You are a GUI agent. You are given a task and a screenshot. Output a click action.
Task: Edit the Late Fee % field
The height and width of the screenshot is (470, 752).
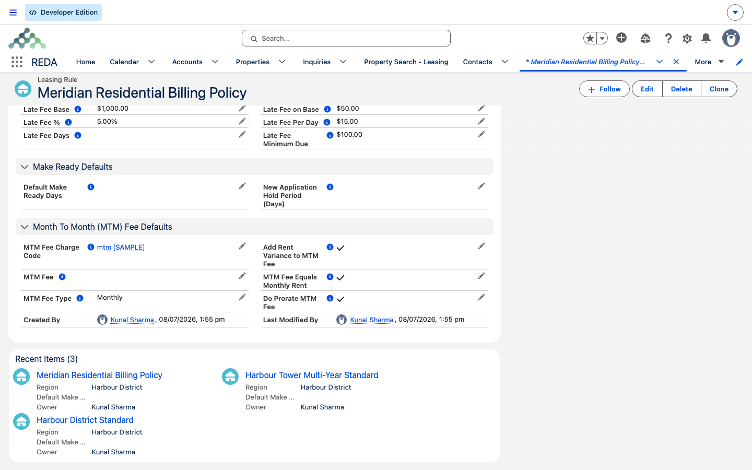pos(242,122)
